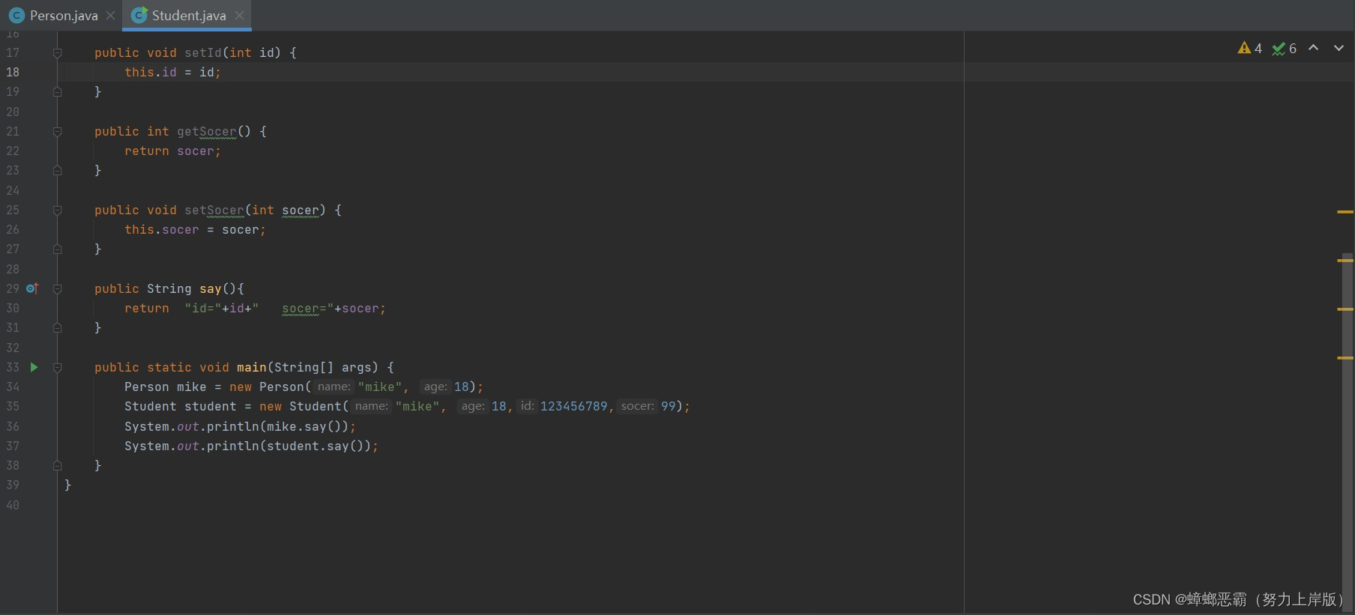Viewport: 1355px width, 615px height.
Task: Click 'this.socer = socer;' statement
Action: click(195, 229)
